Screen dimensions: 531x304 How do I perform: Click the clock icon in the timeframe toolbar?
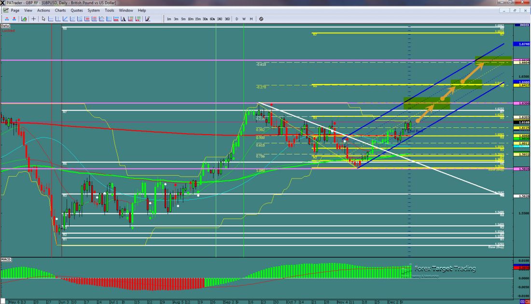point(261,19)
